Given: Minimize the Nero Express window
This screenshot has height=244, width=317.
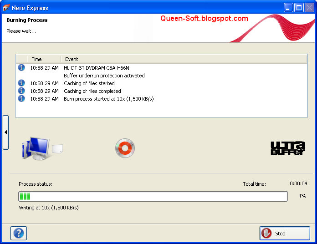Looking at the screenshot, I should pos(288,8).
